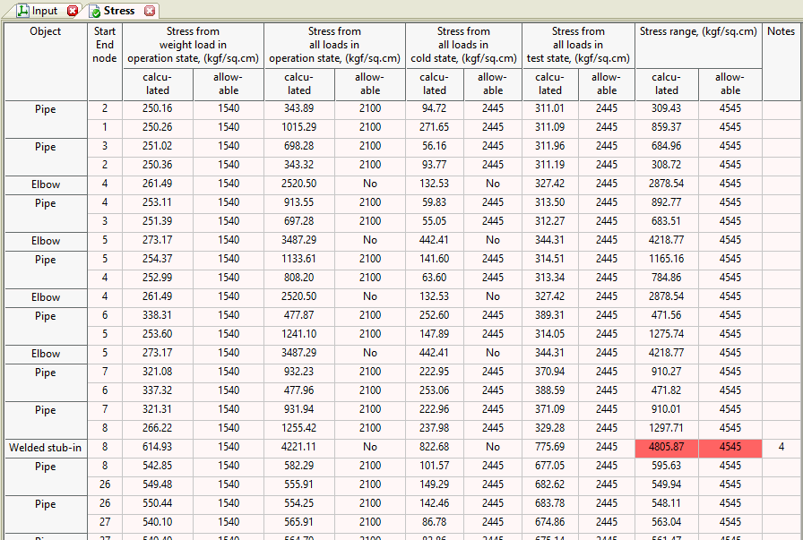Select the value 683.78 cell
The height and width of the screenshot is (540, 803).
point(550,503)
